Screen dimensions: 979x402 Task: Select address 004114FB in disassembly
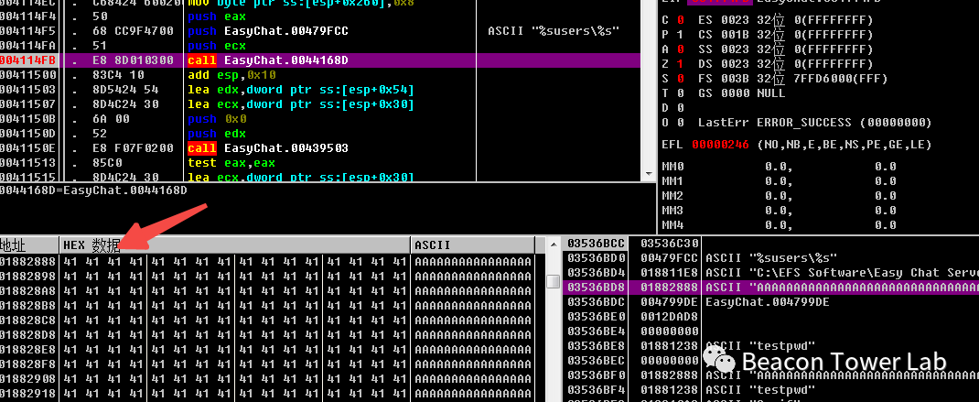pyautogui.click(x=28, y=60)
